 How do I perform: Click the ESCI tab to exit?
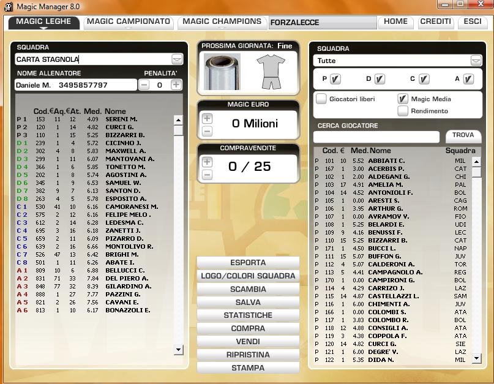[473, 22]
